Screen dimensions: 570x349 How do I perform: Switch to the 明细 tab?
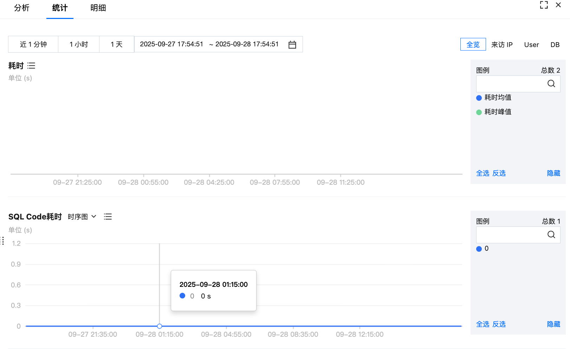click(x=98, y=8)
